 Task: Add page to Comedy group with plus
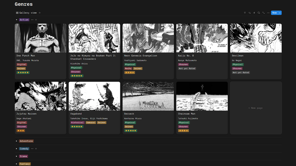(36, 149)
